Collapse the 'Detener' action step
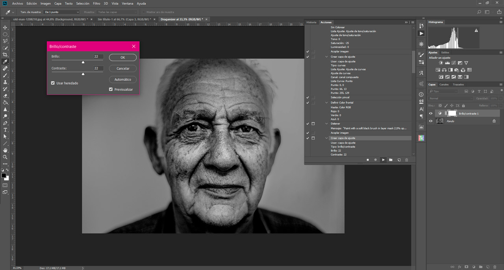Image resolution: width=504 pixels, height=270 pixels. click(326, 124)
